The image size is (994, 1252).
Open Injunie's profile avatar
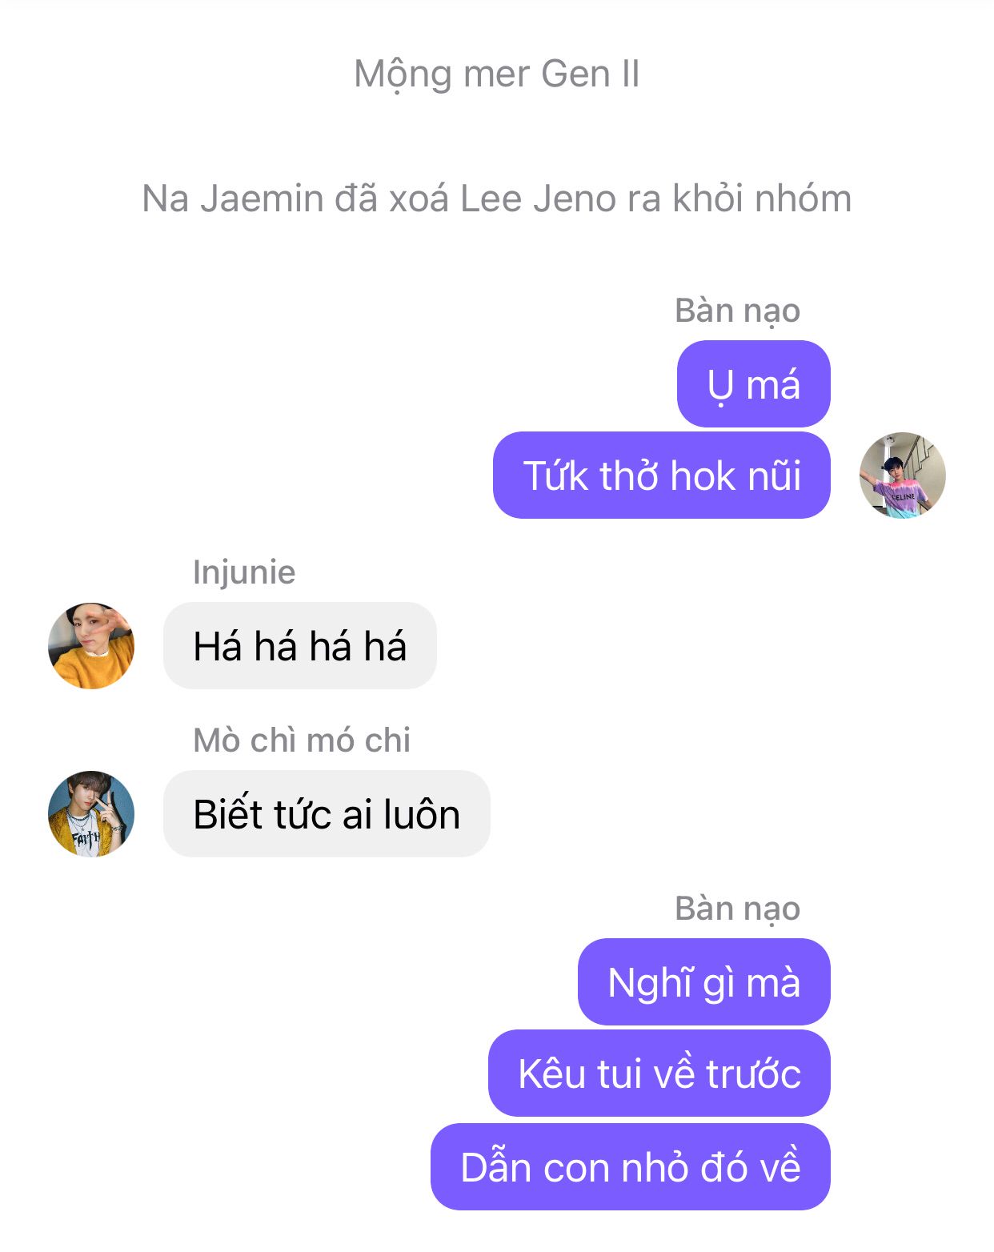91,646
